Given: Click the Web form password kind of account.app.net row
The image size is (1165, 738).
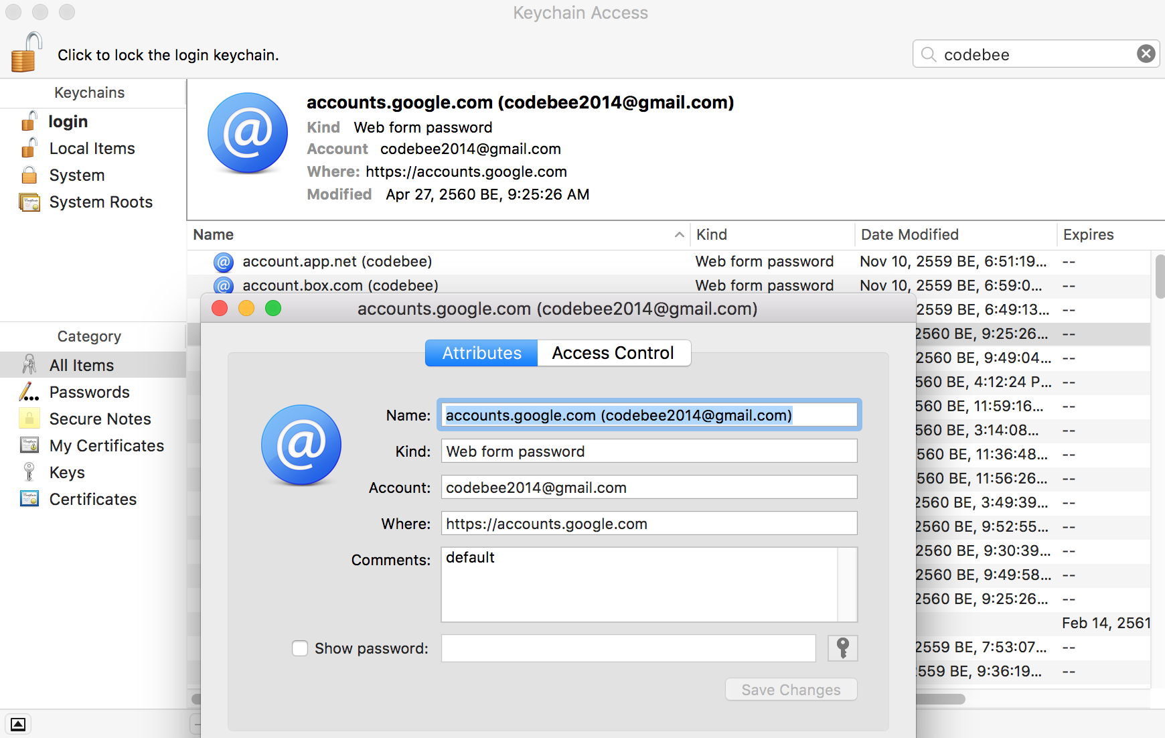Looking at the screenshot, I should tap(765, 261).
